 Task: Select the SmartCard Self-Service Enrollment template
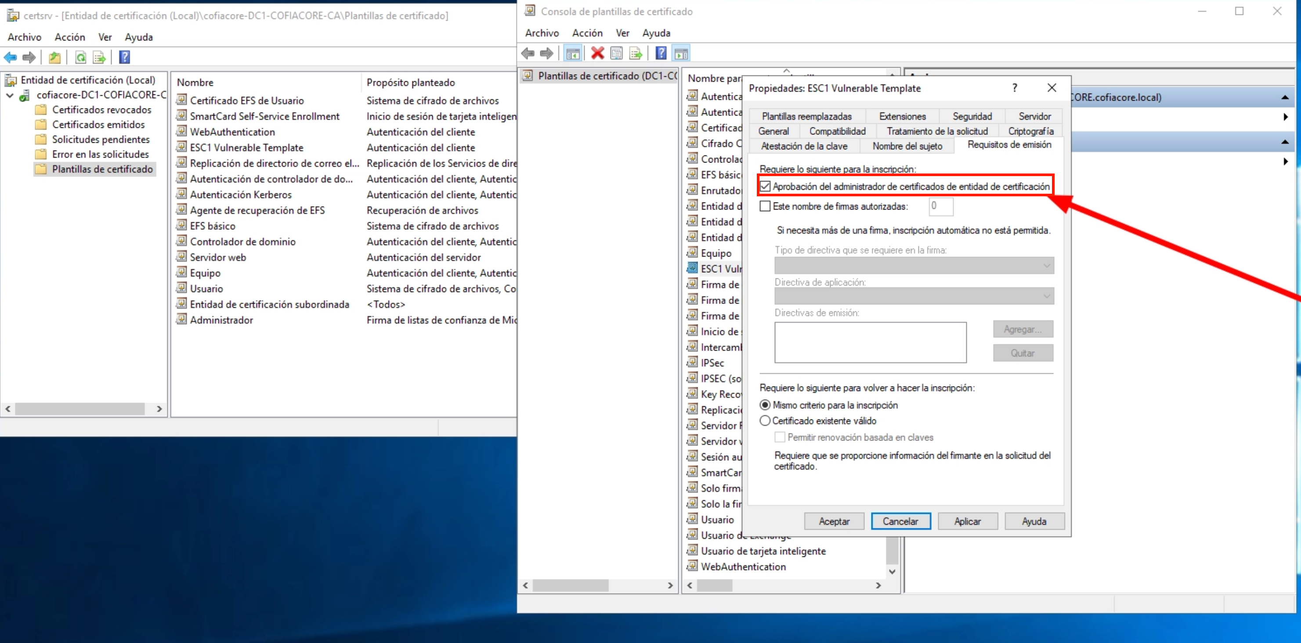[265, 116]
